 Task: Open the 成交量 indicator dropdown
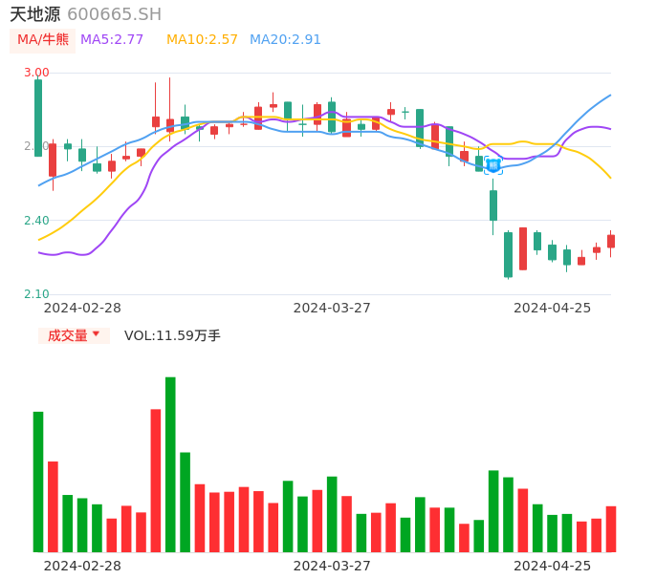coord(68,335)
